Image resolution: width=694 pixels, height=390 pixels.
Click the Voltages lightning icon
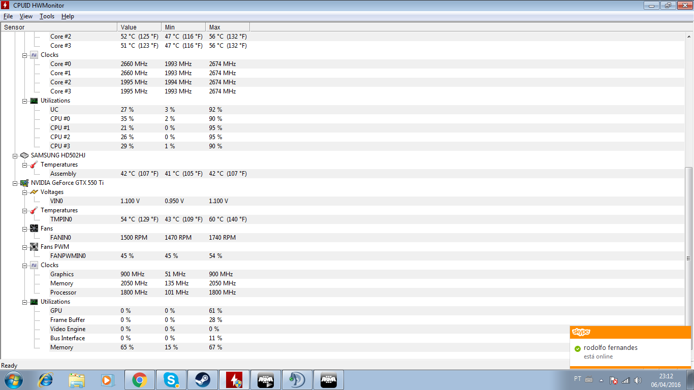34,192
